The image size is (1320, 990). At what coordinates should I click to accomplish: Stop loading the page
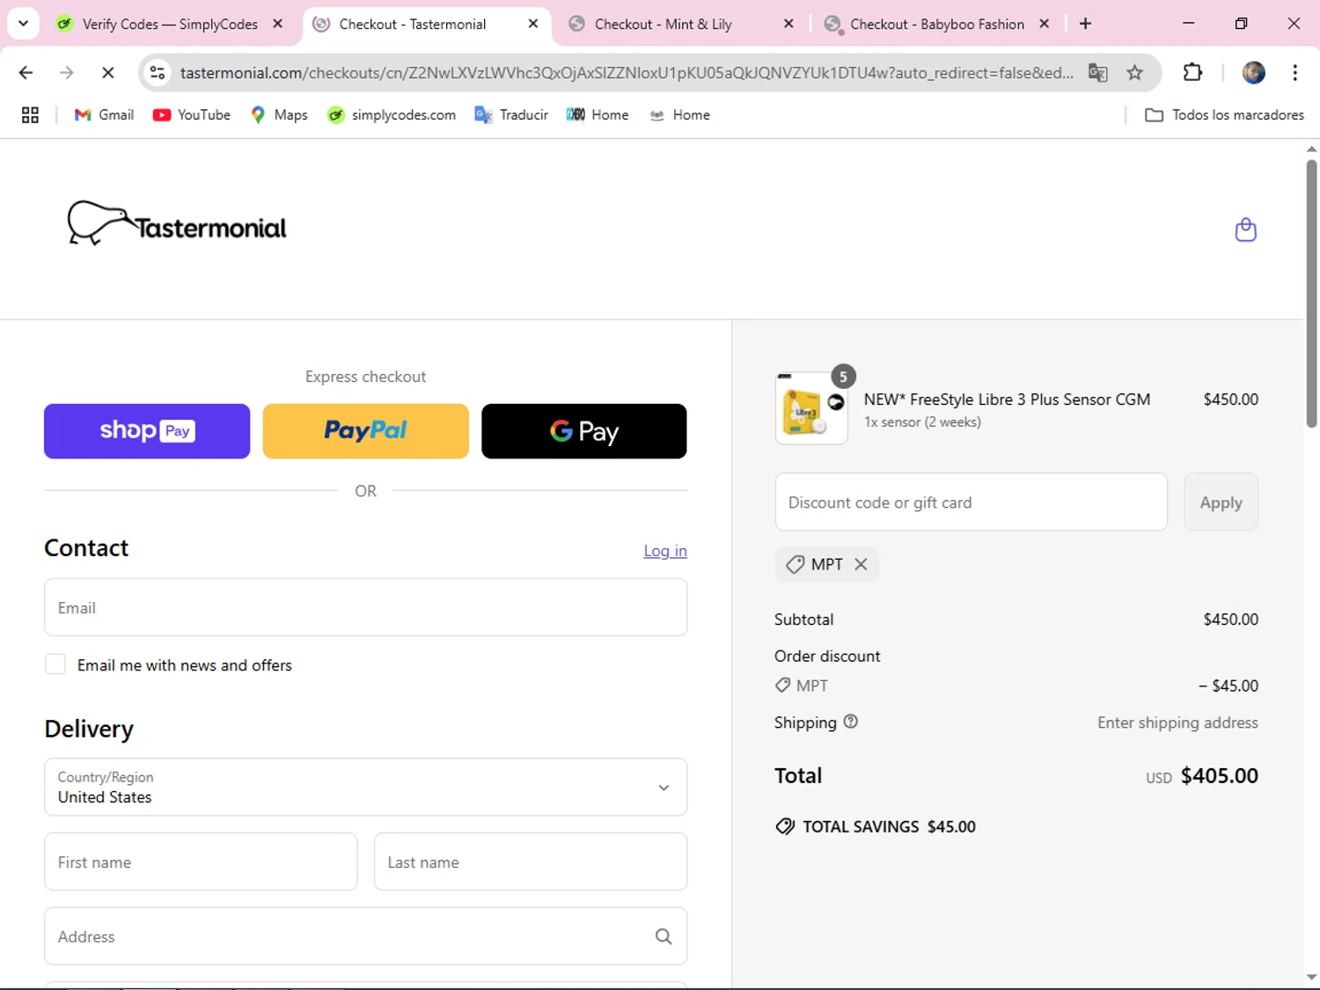[107, 72]
